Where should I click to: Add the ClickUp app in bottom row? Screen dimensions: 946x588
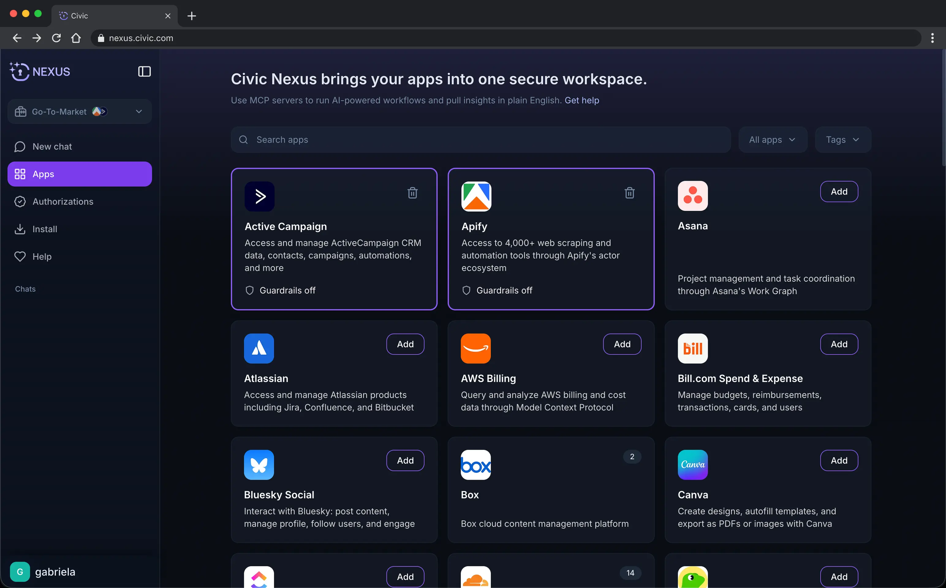(405, 577)
